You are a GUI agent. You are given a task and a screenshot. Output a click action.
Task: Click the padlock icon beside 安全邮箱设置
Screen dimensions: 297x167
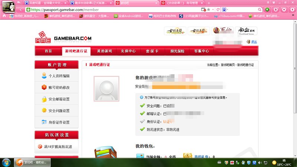point(44,99)
